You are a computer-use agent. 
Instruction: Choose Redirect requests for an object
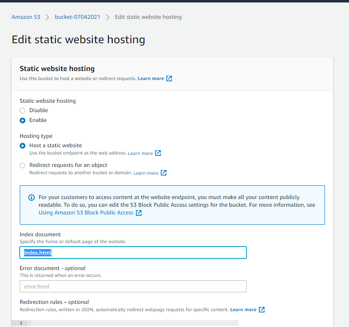[22, 165]
